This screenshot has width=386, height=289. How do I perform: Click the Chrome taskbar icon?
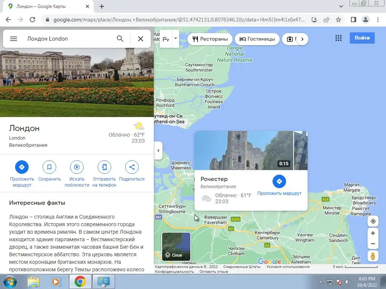click(80, 281)
